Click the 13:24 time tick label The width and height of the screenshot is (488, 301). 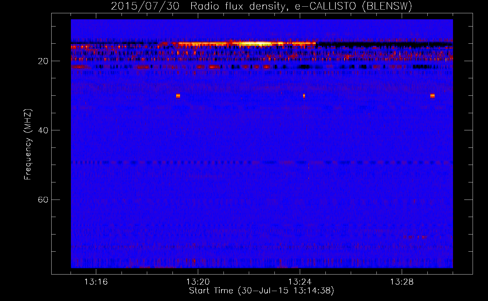300,282
